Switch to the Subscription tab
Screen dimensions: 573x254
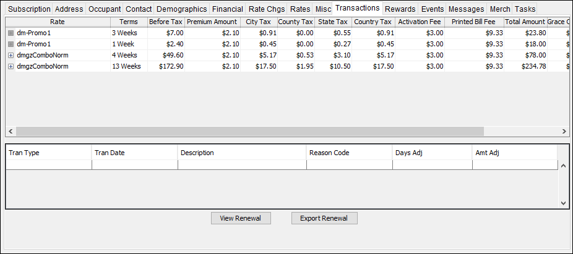point(29,9)
